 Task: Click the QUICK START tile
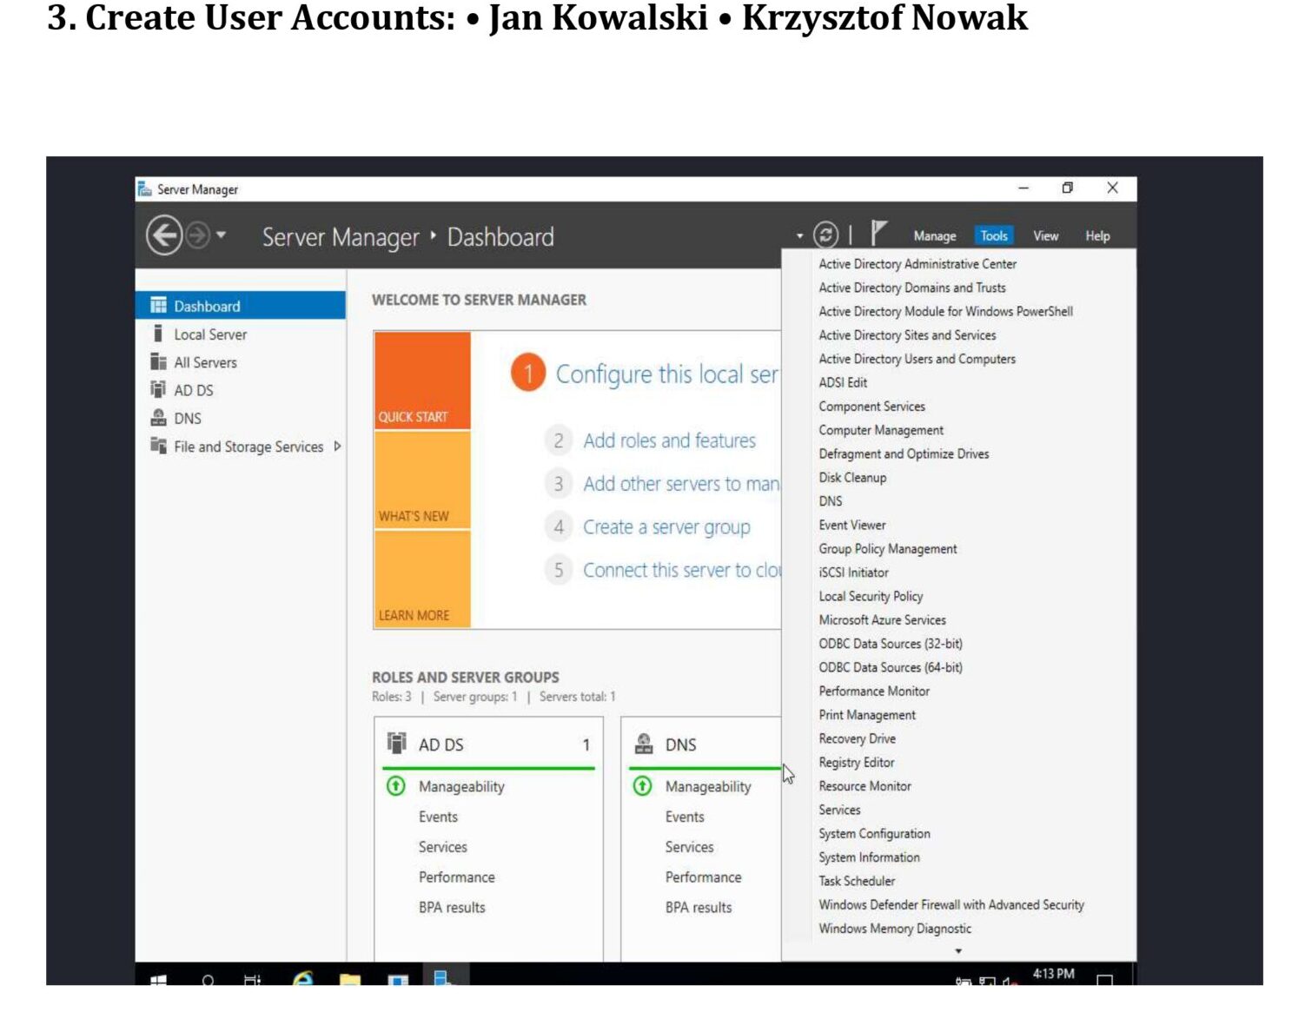pyautogui.click(x=422, y=380)
